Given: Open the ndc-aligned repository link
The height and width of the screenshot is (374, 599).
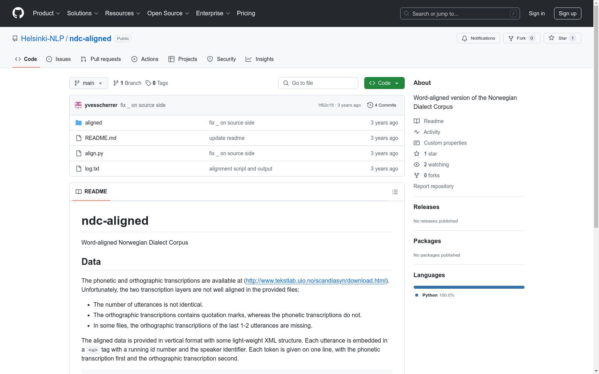Looking at the screenshot, I should tap(90, 39).
